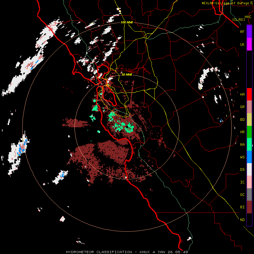
Task: Click the 'RF' legend label
Action: coord(242,32)
